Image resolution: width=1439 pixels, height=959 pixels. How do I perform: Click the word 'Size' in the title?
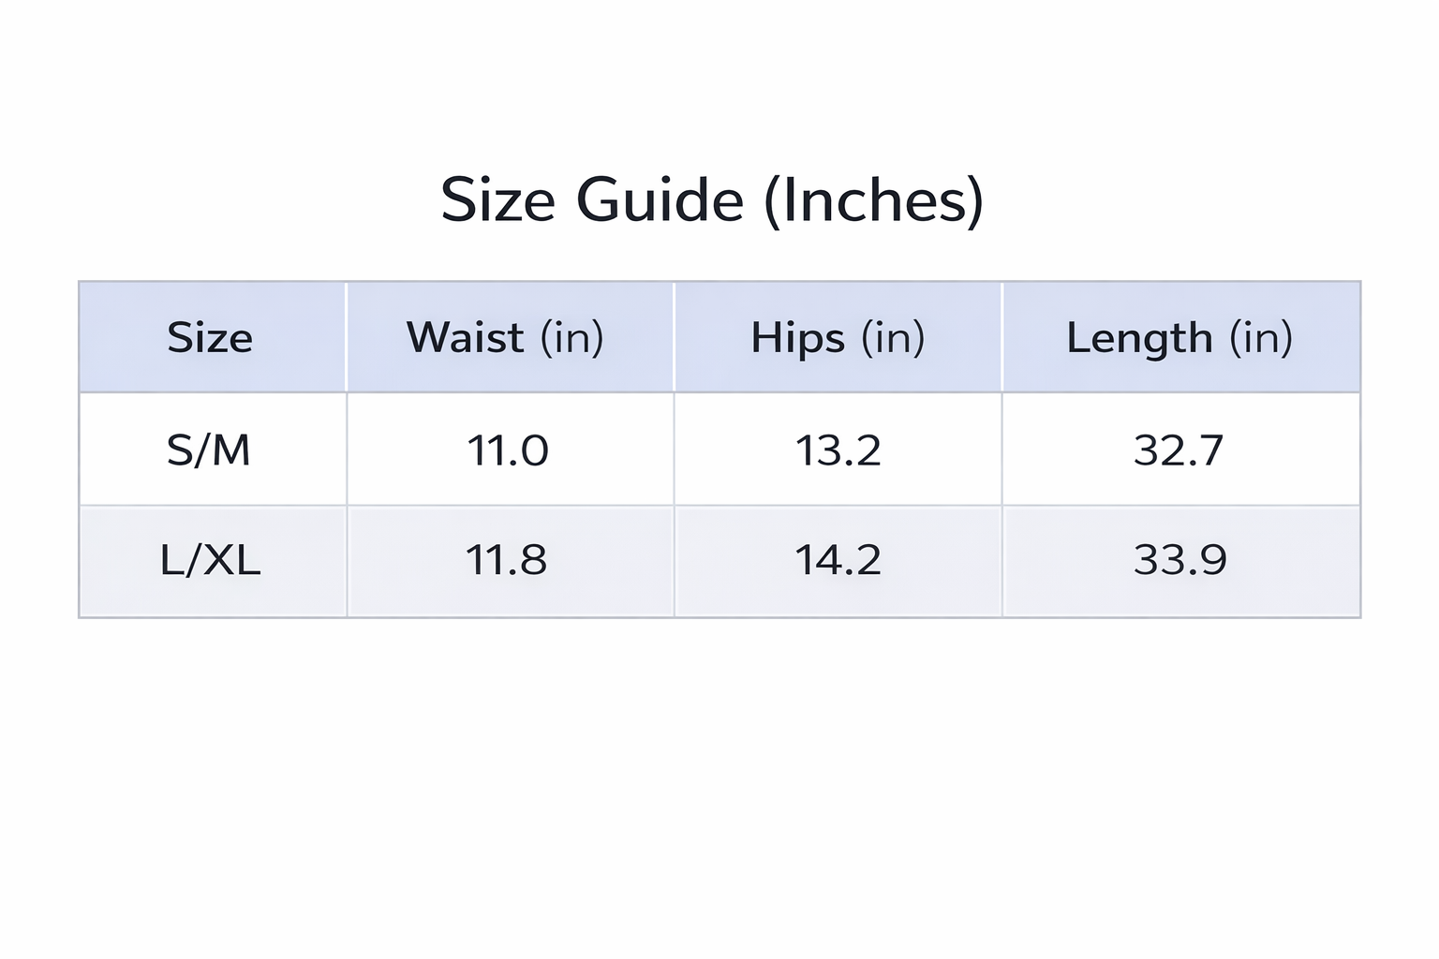click(497, 200)
